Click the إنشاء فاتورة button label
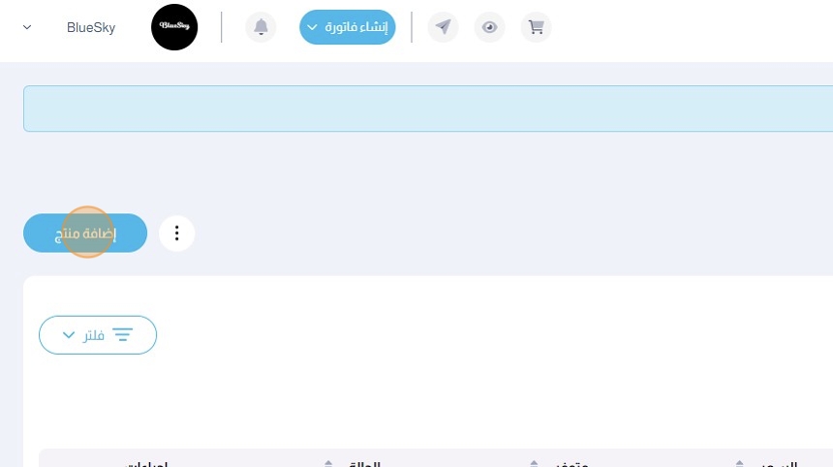This screenshot has width=833, height=467. click(x=356, y=27)
